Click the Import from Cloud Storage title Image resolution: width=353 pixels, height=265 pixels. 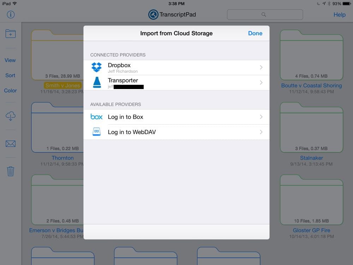(176, 33)
